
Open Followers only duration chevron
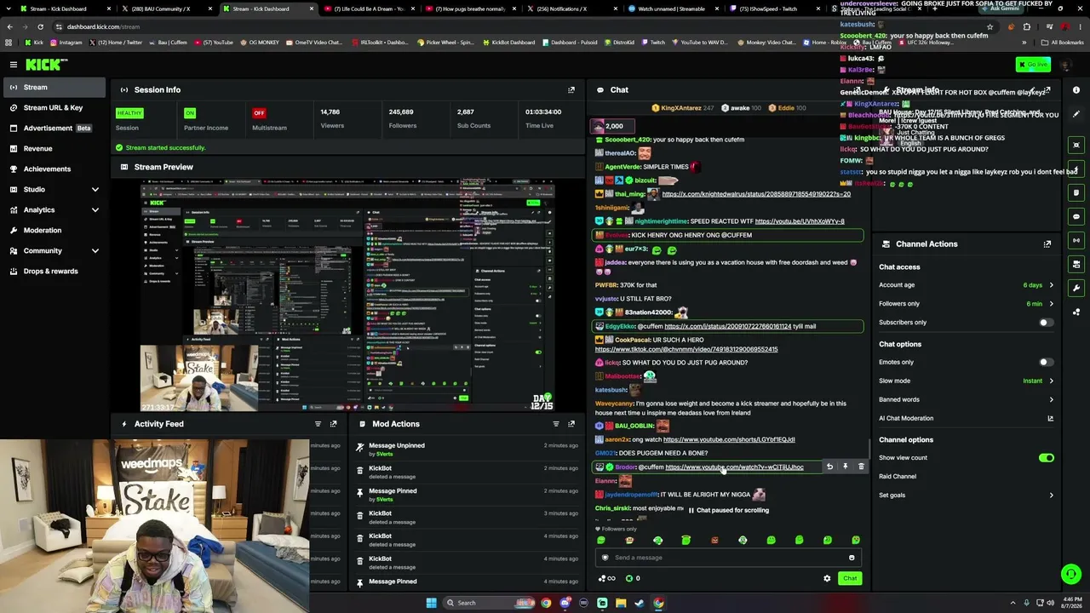(x=1051, y=304)
